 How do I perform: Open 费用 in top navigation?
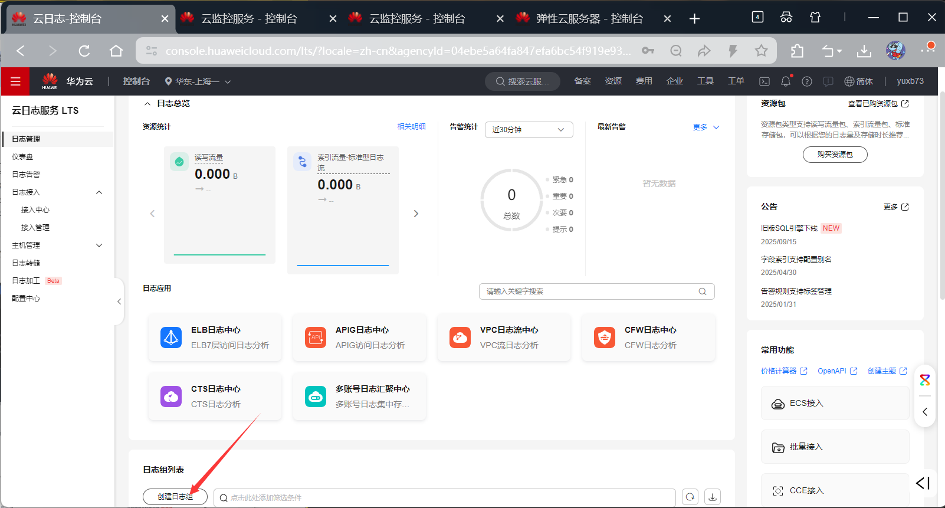644,81
